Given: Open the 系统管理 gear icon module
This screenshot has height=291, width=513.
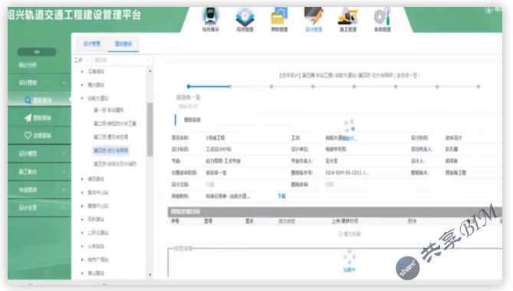Looking at the screenshot, I should (383, 19).
